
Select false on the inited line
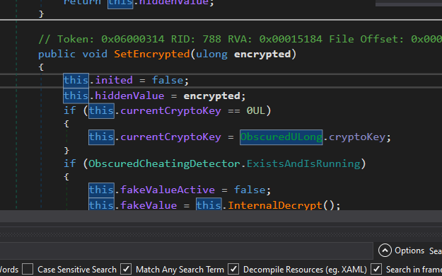click(168, 80)
